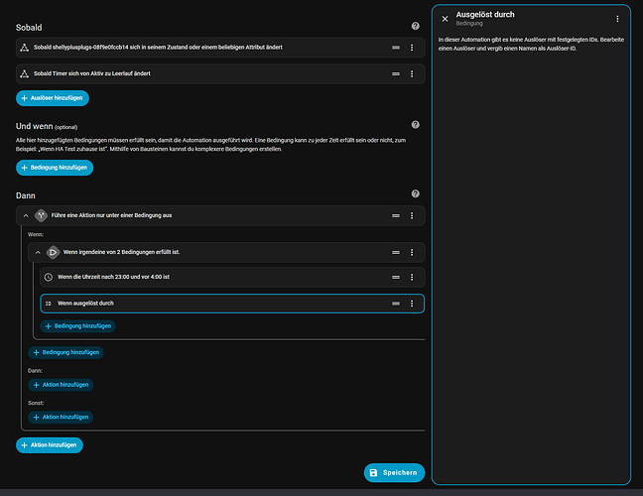The image size is (643, 496).
Task: Add an action under the inner 'Dann:' label
Action: pos(61,384)
